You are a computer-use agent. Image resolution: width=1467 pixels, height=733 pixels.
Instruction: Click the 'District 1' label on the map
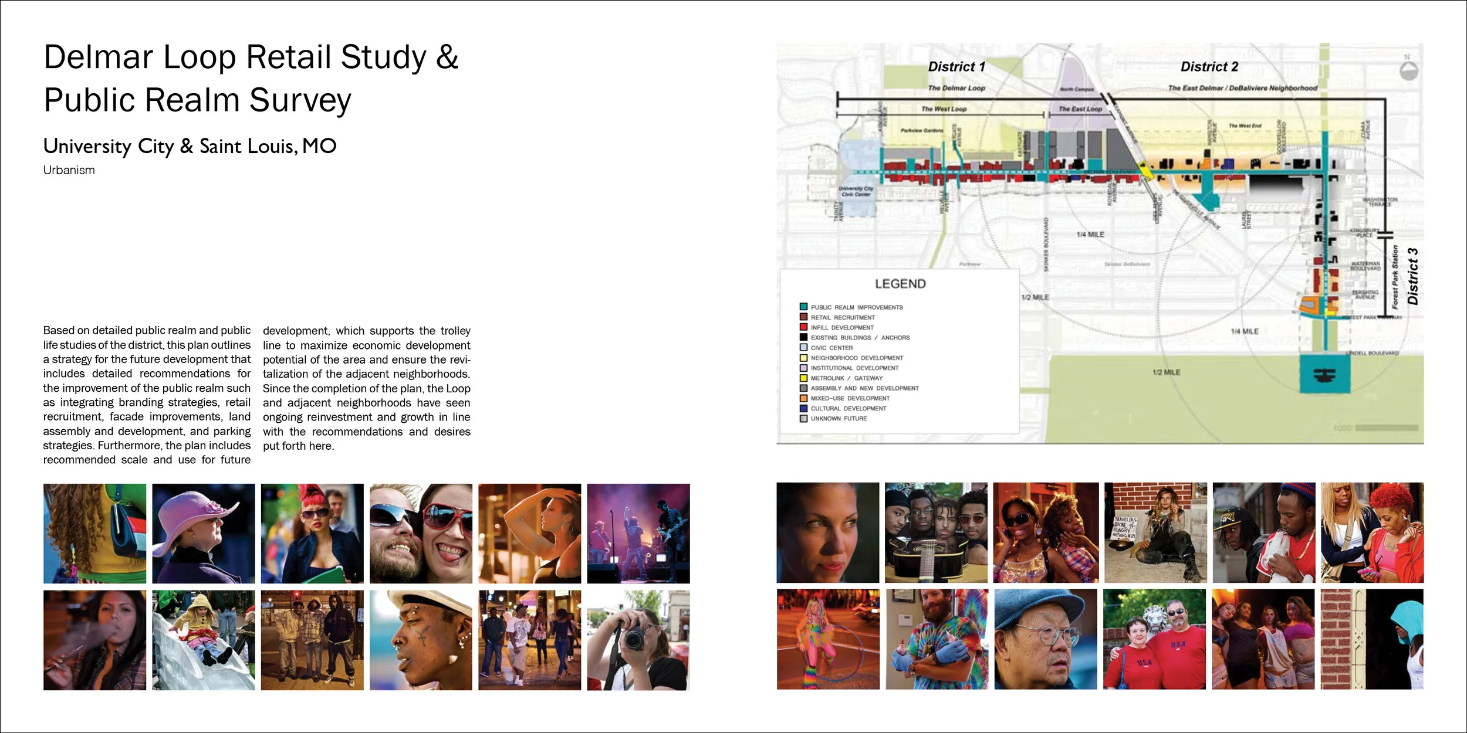click(956, 67)
